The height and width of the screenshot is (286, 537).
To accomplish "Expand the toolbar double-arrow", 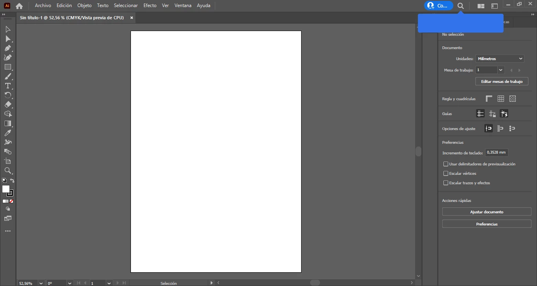I will [x=4, y=15].
